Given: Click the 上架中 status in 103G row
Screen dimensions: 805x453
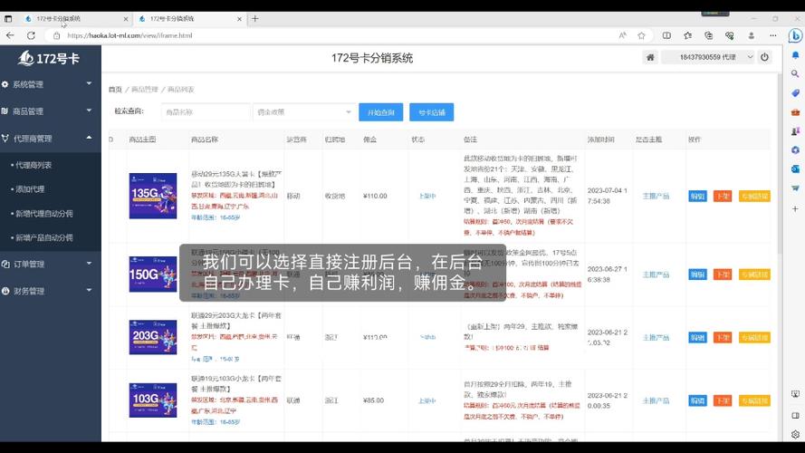Looking at the screenshot, I should pos(427,400).
